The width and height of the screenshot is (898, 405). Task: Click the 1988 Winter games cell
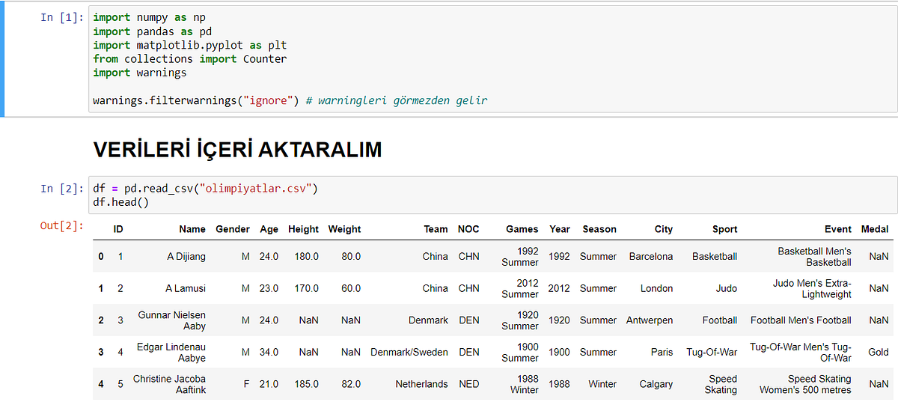click(525, 384)
